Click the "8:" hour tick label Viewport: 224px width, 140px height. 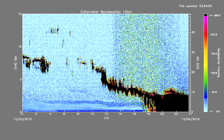79,114
